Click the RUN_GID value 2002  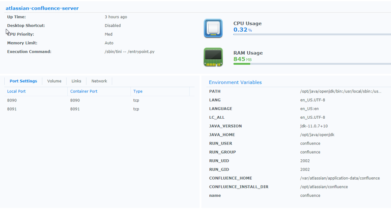click(x=305, y=169)
